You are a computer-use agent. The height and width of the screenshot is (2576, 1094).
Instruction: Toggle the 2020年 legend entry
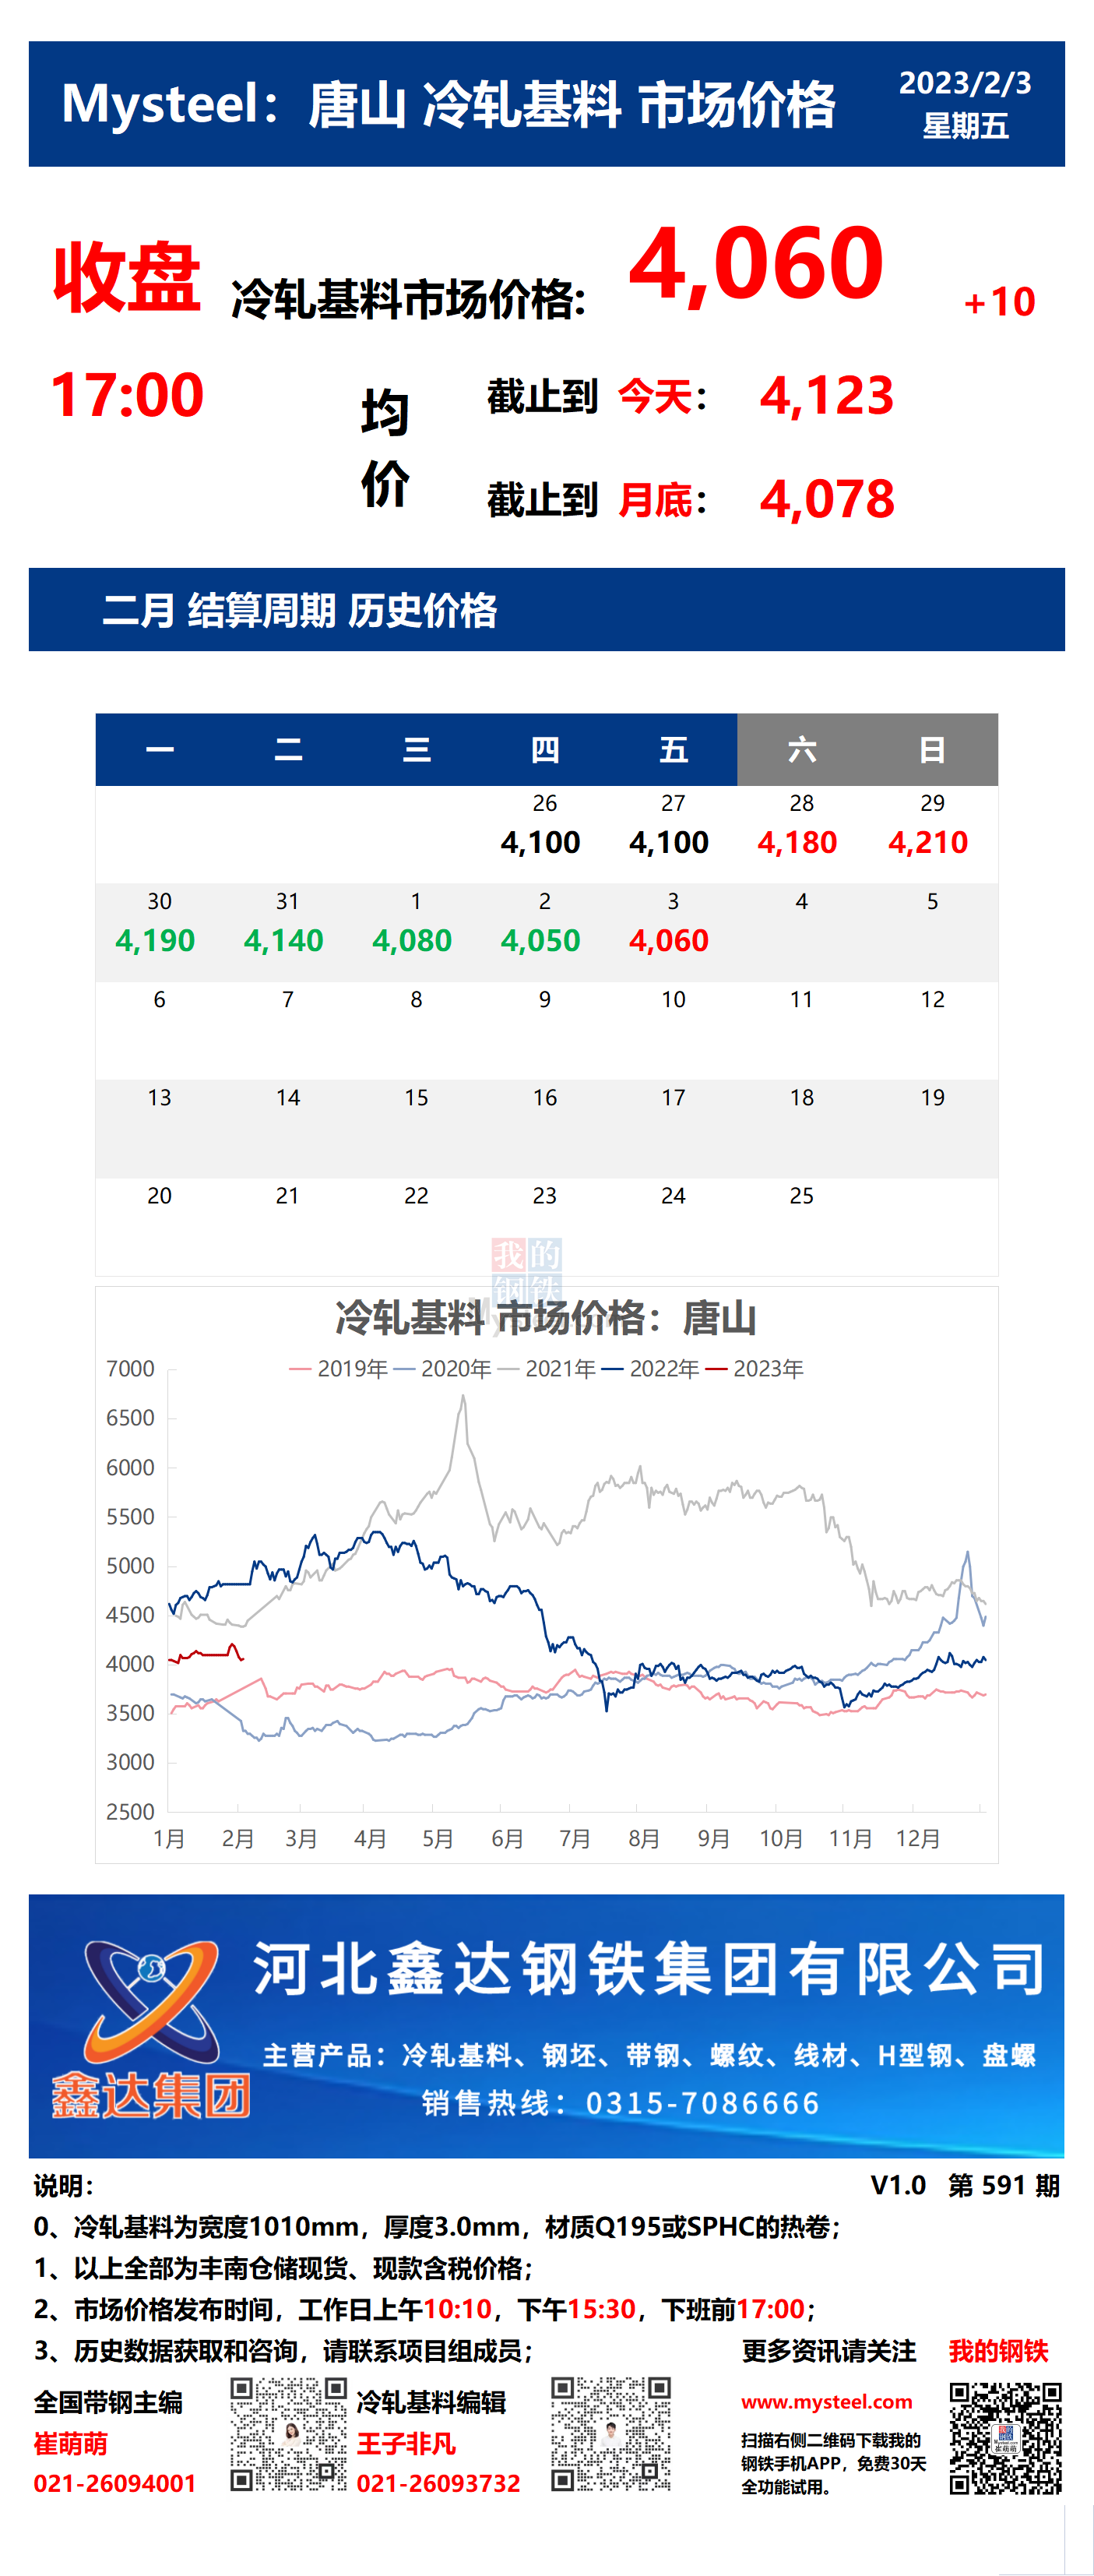[x=442, y=1369]
